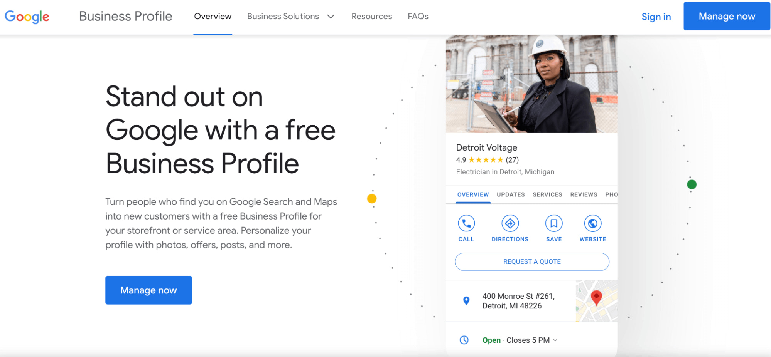Open the Website globe icon
This screenshot has height=357, width=771.
pos(593,223)
